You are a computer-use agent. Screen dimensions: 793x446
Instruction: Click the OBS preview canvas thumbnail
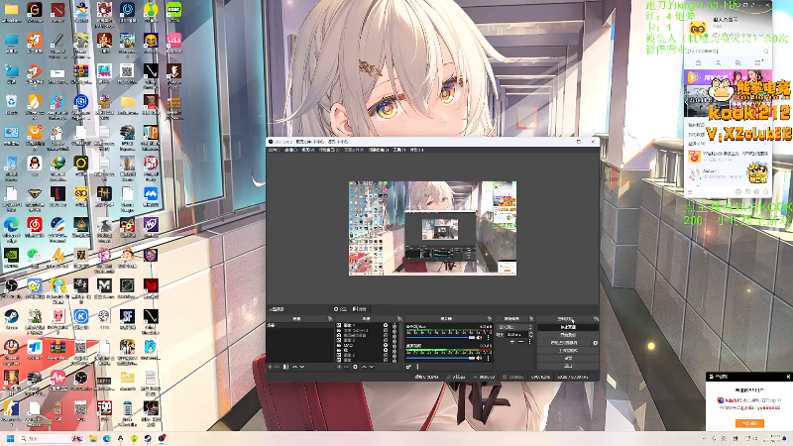[432, 228]
